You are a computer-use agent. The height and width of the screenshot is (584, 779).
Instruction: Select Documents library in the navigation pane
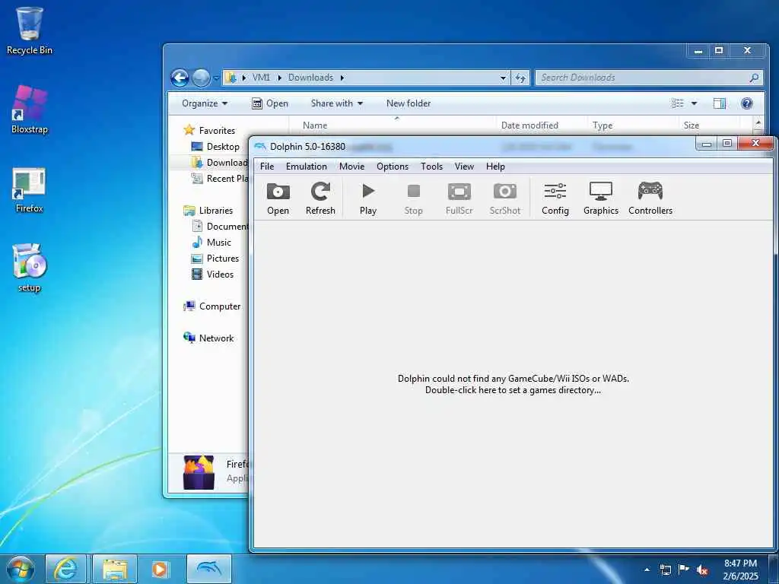[219, 227]
